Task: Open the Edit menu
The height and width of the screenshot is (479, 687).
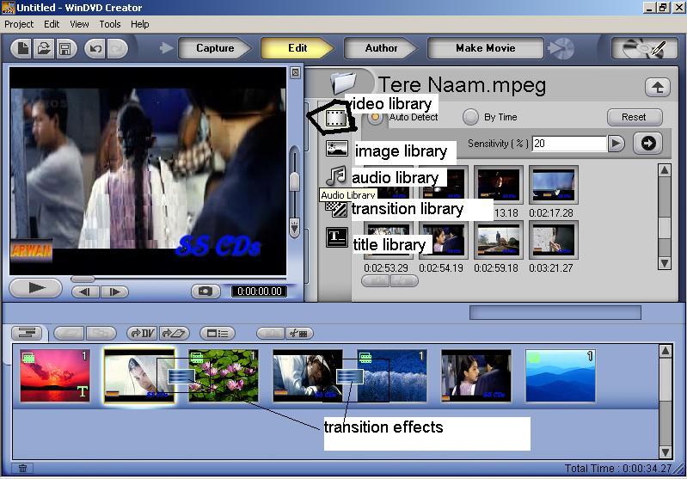Action: point(52,24)
